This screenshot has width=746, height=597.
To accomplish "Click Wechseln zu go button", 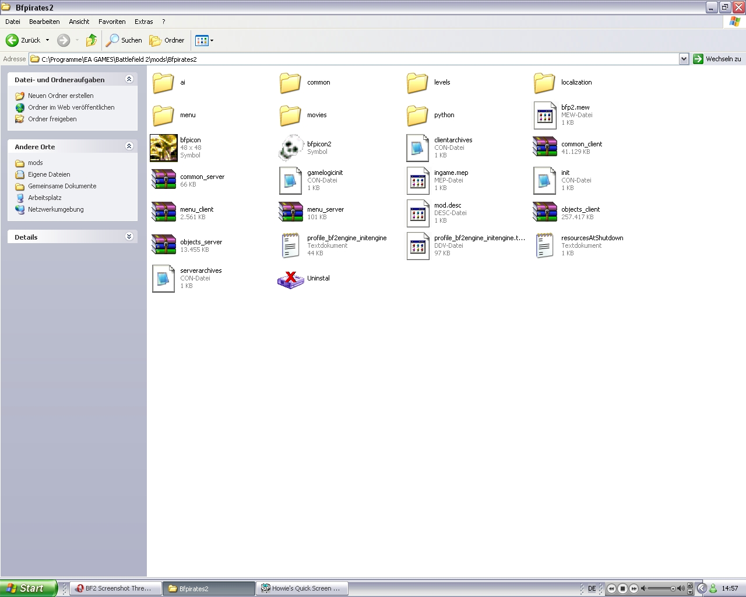I will 717,59.
